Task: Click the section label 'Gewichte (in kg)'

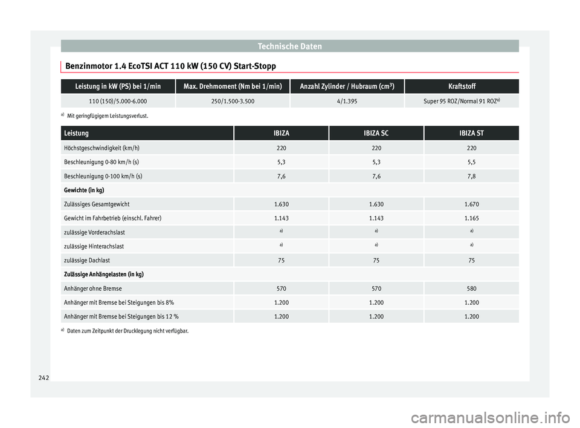Action: tap(84, 190)
